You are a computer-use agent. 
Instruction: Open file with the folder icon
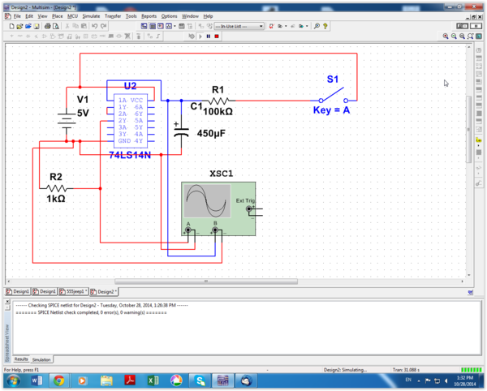click(19, 26)
